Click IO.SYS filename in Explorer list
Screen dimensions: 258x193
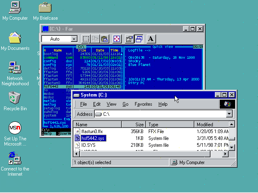(88, 145)
